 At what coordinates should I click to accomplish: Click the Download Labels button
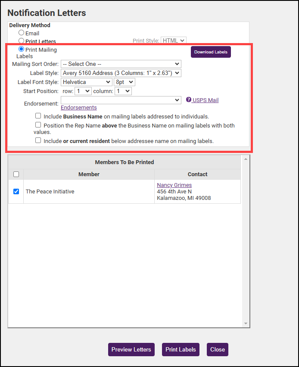(211, 52)
